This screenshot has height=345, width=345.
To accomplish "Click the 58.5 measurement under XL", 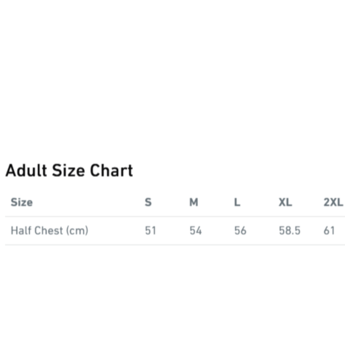I will [289, 230].
